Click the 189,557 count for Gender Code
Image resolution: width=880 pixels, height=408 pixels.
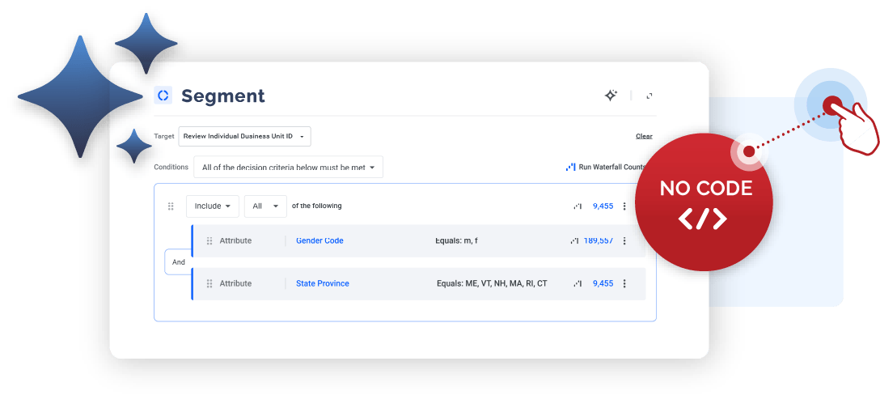pyautogui.click(x=598, y=241)
